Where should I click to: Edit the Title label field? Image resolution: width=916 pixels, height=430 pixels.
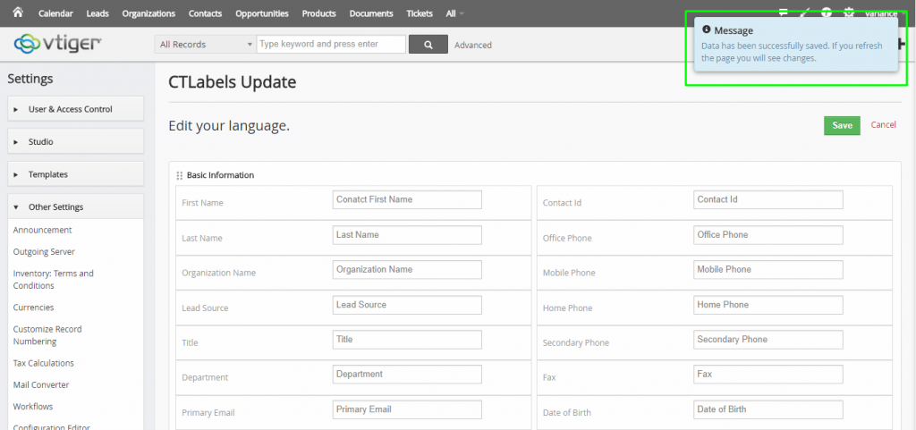pyautogui.click(x=407, y=340)
